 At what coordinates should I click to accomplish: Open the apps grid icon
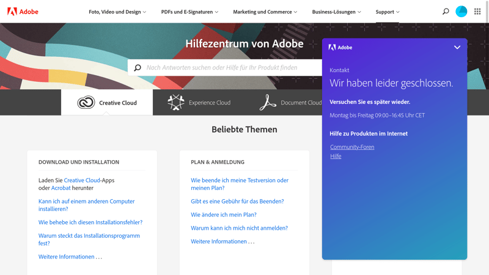(477, 12)
